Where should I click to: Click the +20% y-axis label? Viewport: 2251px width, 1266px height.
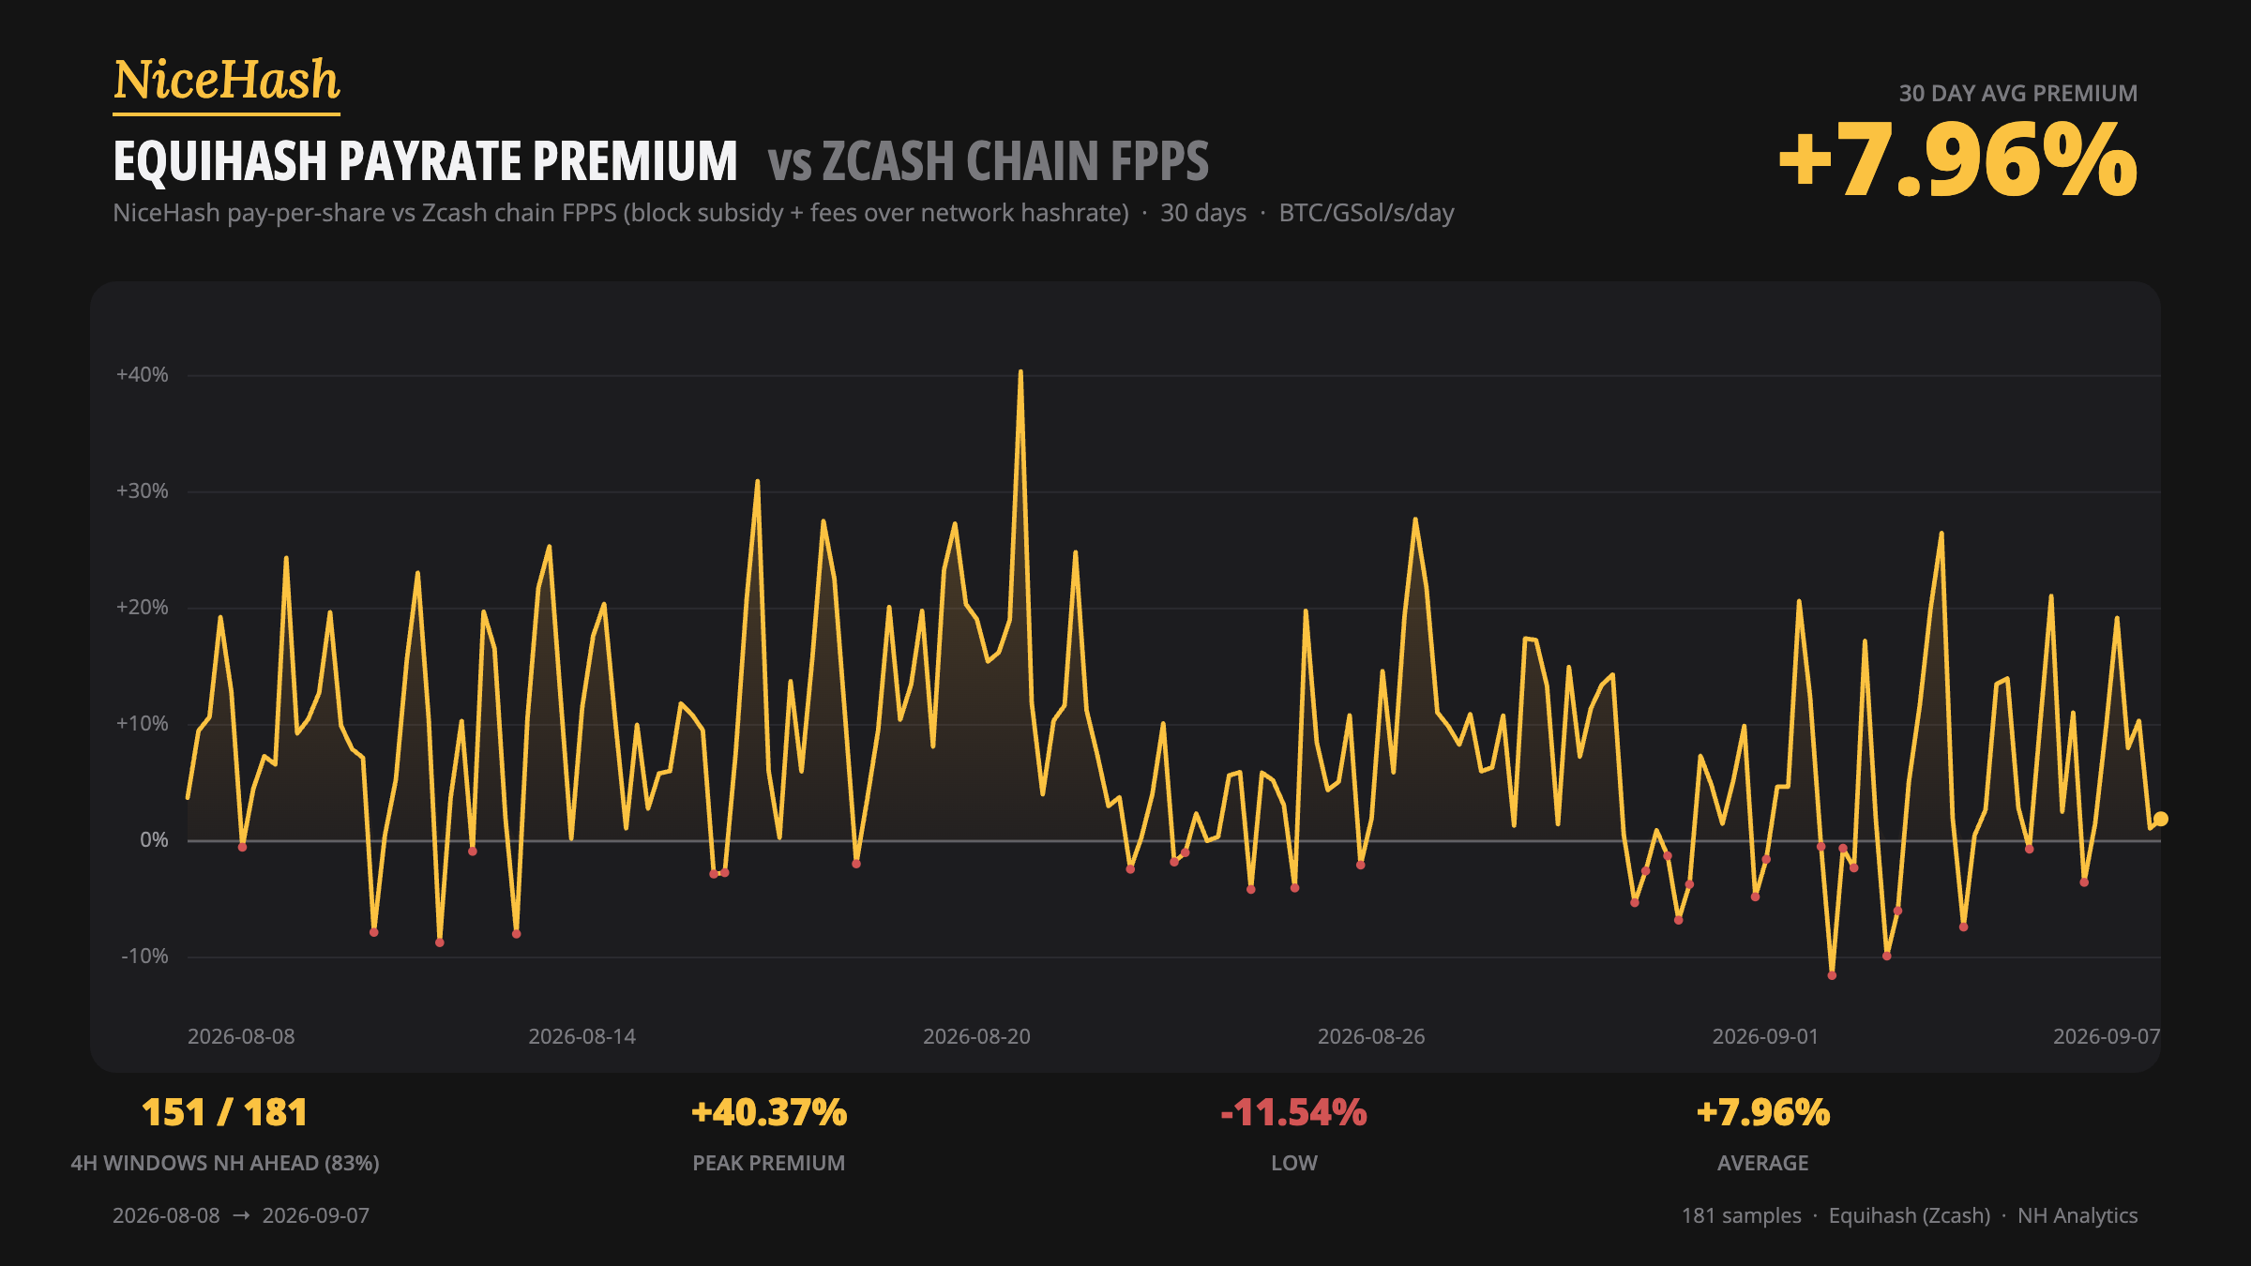click(143, 608)
